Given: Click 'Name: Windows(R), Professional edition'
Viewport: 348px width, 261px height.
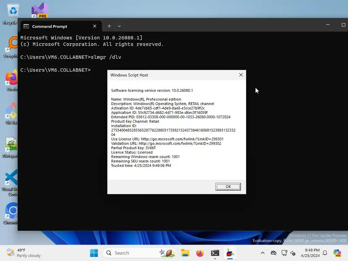Looking at the screenshot, I should 146,99.
